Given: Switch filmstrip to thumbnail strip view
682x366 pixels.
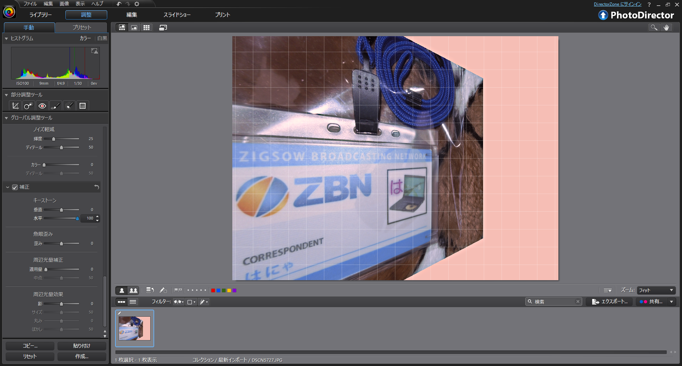Looking at the screenshot, I should 121,302.
